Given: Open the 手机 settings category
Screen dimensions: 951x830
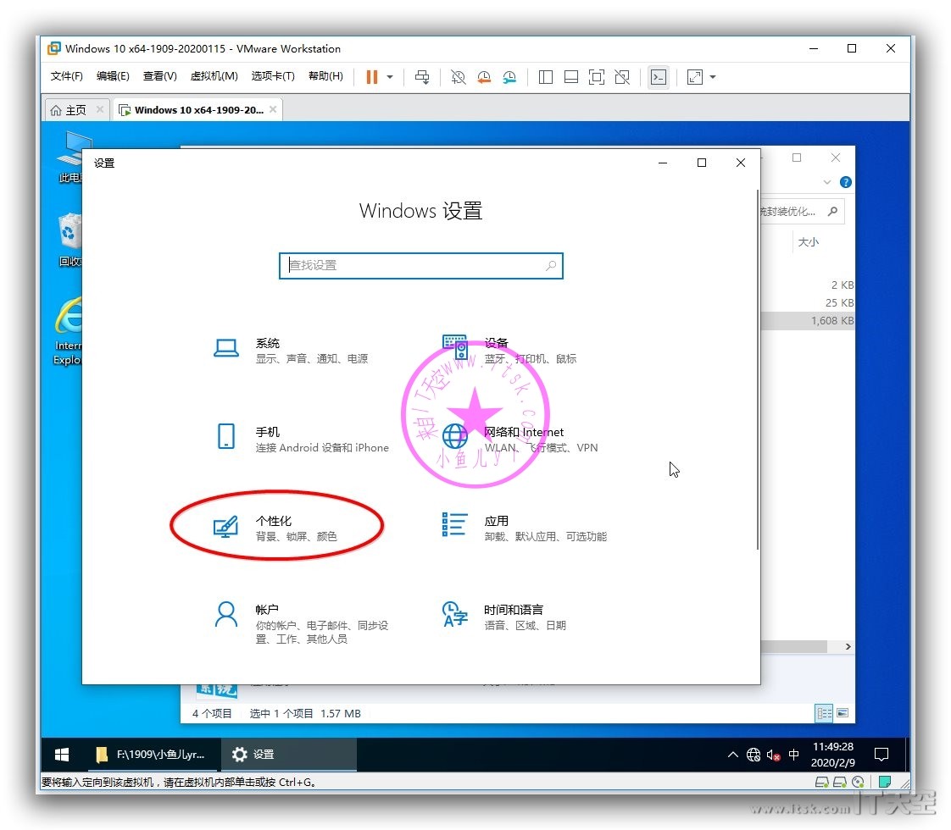Looking at the screenshot, I should click(x=300, y=439).
